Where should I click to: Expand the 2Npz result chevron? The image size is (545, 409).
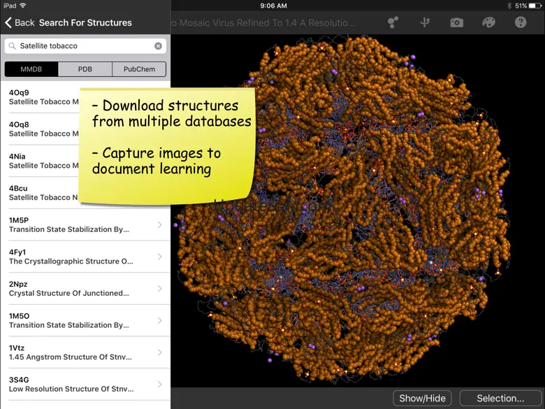point(160,289)
